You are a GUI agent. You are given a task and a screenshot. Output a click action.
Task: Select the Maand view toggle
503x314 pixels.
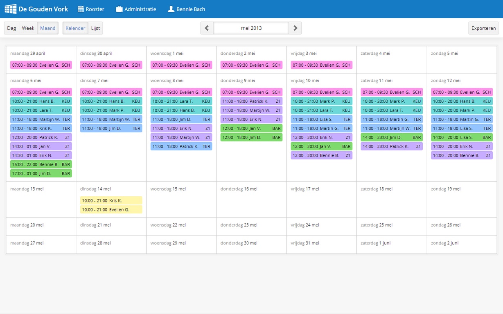pos(47,28)
